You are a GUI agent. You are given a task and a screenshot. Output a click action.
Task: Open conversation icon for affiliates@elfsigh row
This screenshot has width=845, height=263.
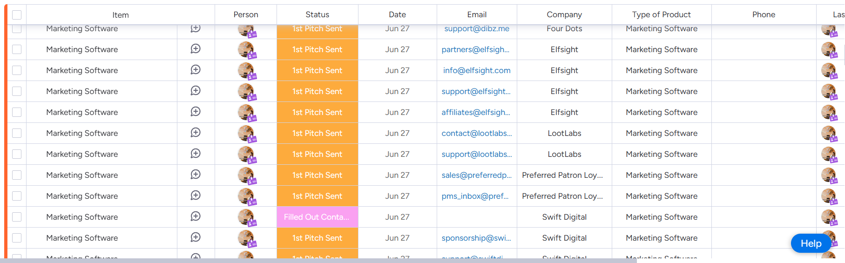(196, 112)
